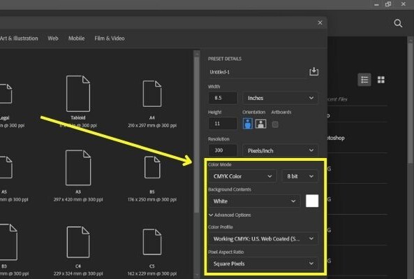Click the text 210 x 297 mm @ 300 ppi
Image resolution: width=414 pixels, height=279 pixels.
pos(152,126)
